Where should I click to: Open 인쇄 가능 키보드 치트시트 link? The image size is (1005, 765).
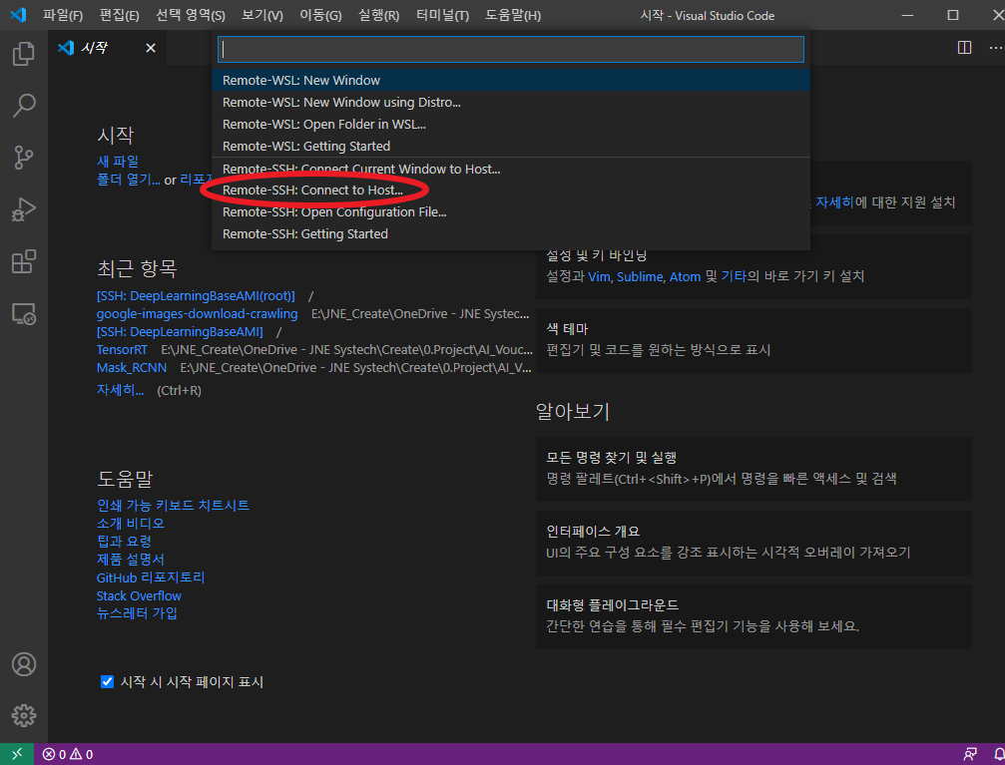(x=173, y=506)
